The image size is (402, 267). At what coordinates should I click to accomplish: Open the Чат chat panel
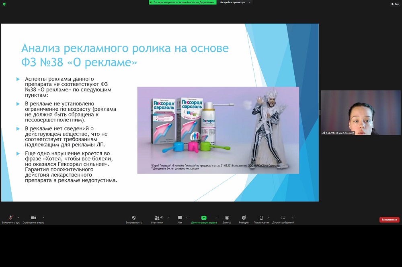pos(180,219)
